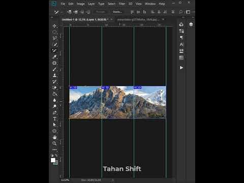The height and width of the screenshot is (183, 244).
Task: Select the Ellipse shape tool
Action: coord(54,131)
